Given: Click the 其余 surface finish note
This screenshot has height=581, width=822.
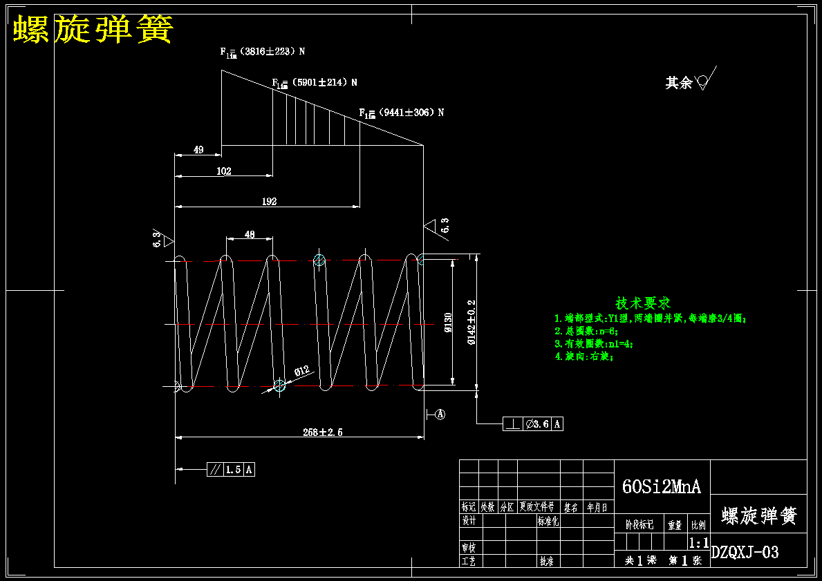Looking at the screenshot, I should (691, 79).
